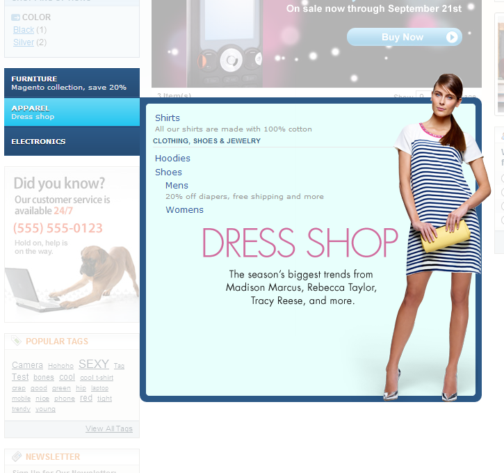Open the Womens shoes subcategory
The height and width of the screenshot is (473, 504).
coord(184,209)
